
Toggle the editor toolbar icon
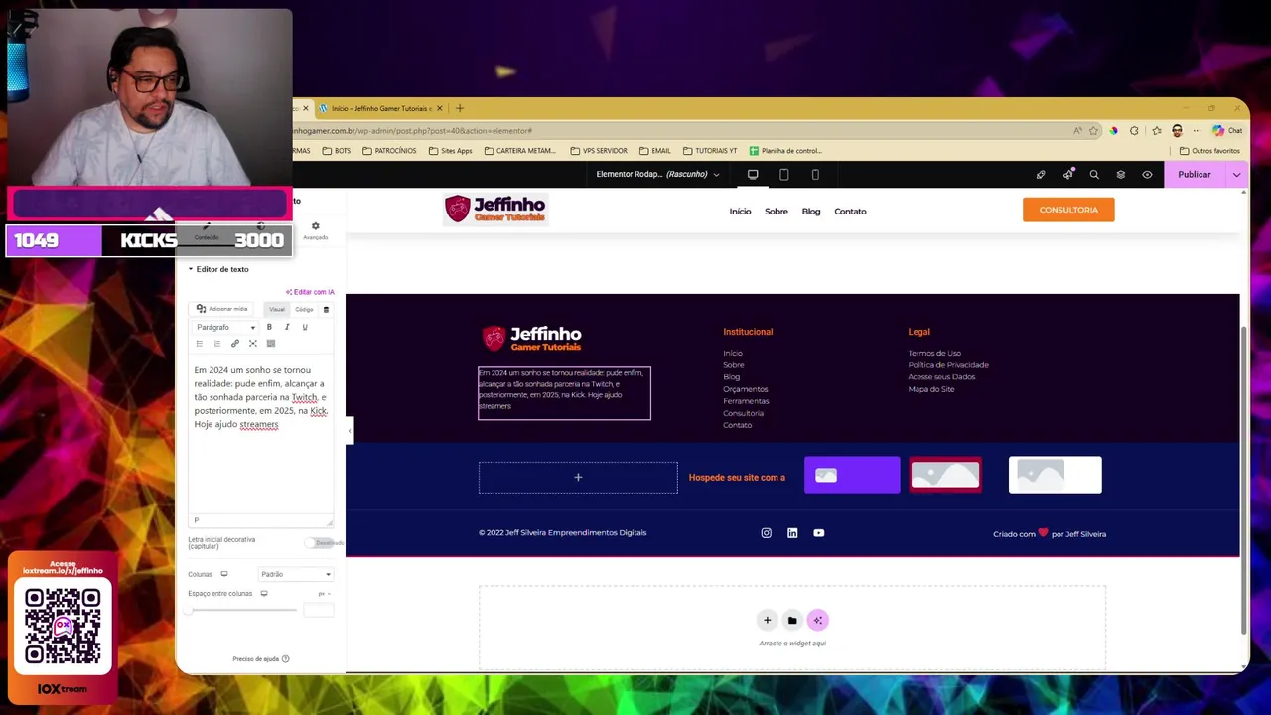coord(271,344)
